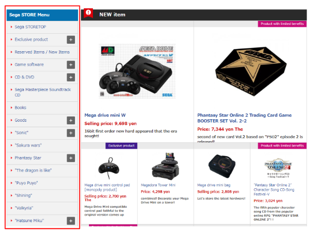Click lower Product with limited benefits badge
Image resolution: width=314 pixels, height=237 pixels.
282,146
